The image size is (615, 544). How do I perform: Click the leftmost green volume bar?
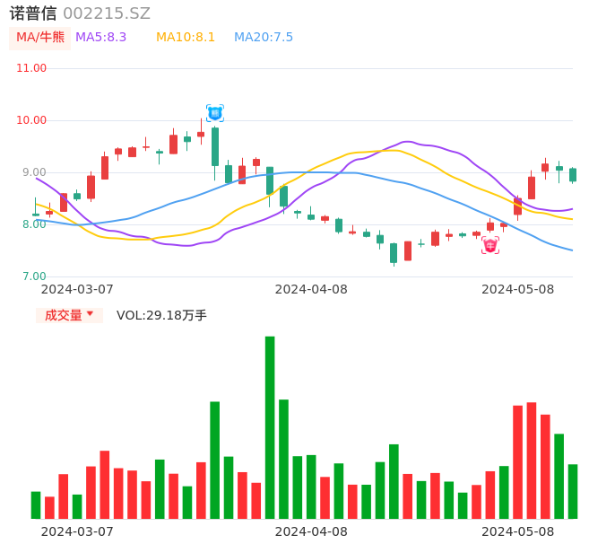point(36,505)
